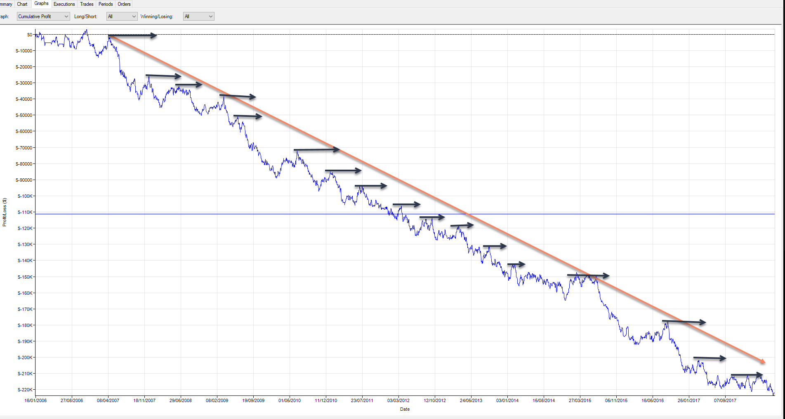The height and width of the screenshot is (419, 785).
Task: Click the '$-210K' axis label
Action: click(25, 374)
